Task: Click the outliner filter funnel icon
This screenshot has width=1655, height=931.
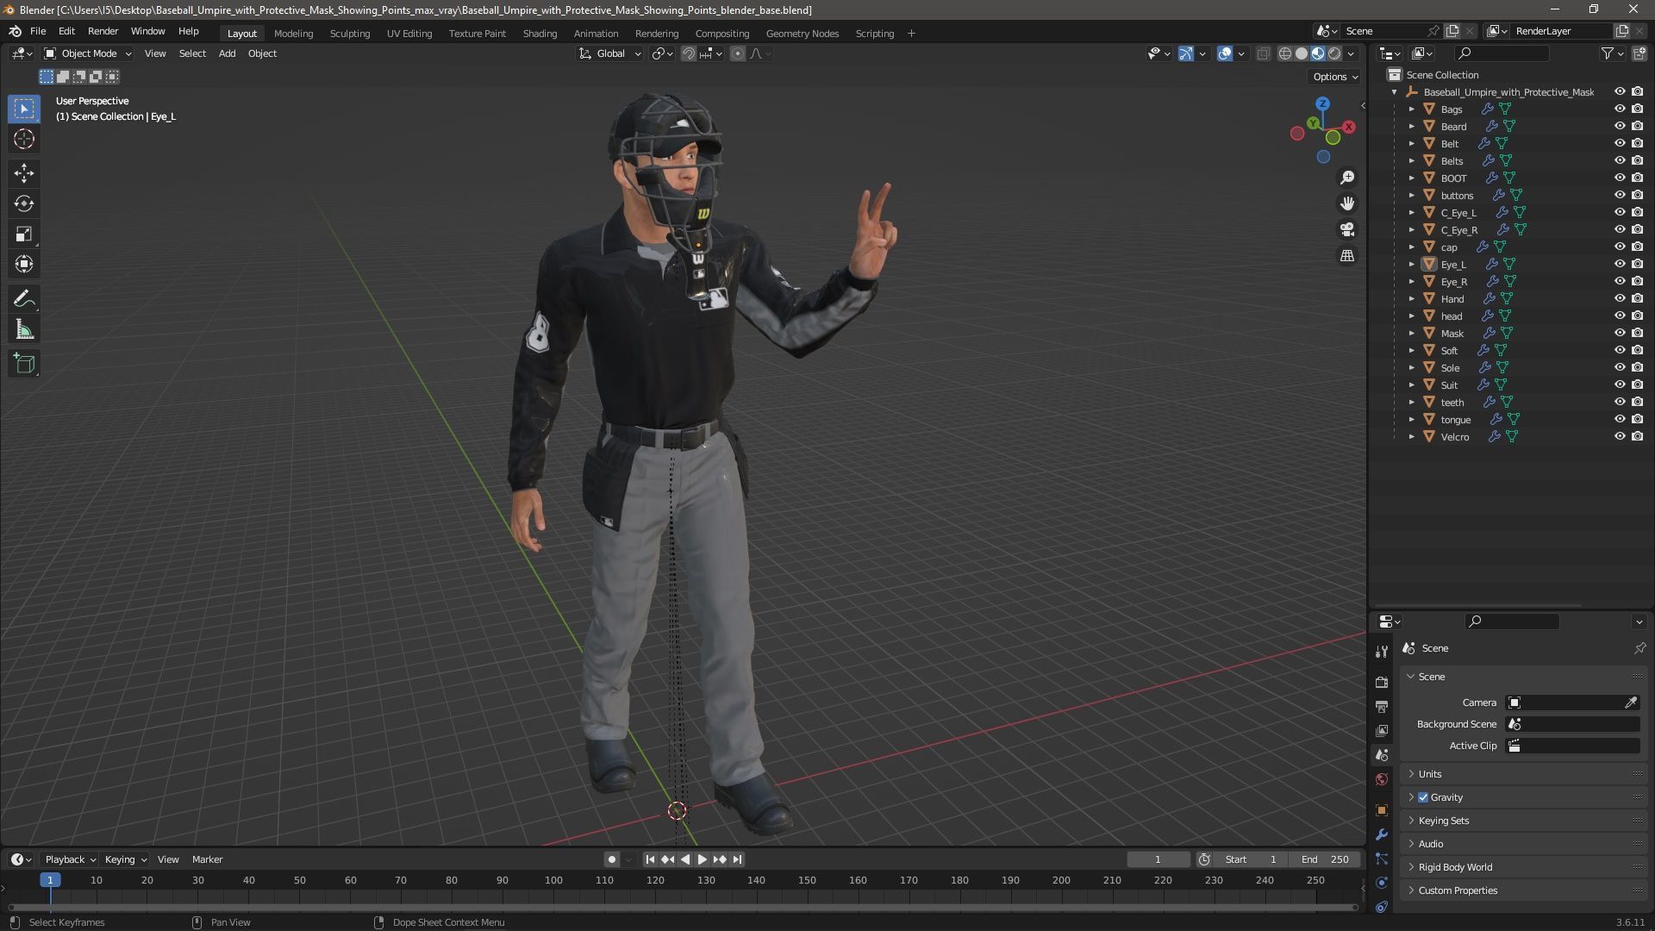Action: 1608,53
